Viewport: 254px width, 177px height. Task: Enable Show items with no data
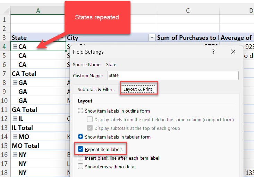(x=81, y=167)
